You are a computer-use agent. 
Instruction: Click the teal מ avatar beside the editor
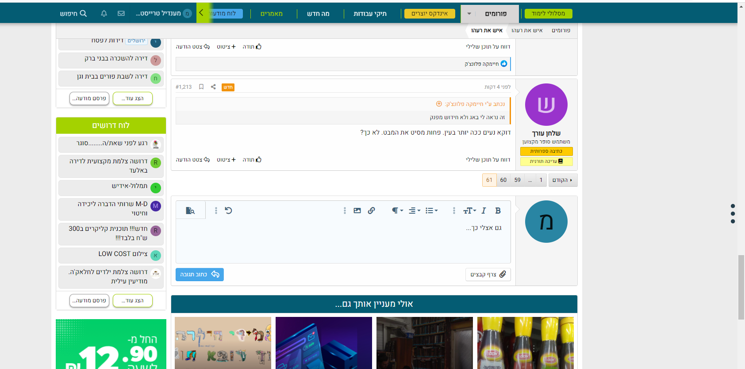(x=546, y=222)
